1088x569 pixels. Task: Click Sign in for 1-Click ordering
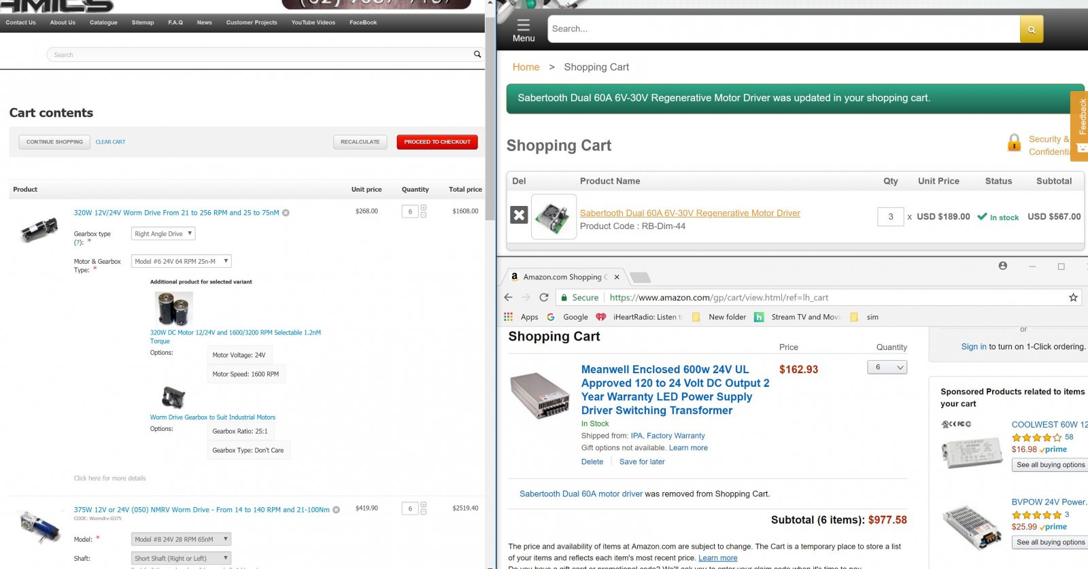974,347
